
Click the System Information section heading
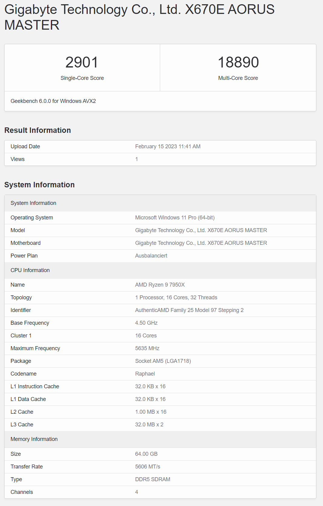pyautogui.click(x=39, y=185)
